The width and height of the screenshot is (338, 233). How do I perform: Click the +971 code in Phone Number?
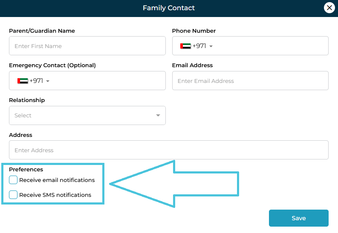199,46
